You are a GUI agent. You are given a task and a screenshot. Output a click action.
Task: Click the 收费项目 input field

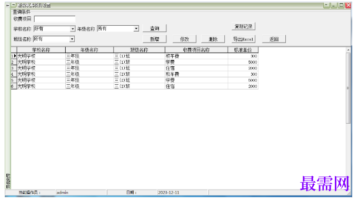(x=55, y=19)
